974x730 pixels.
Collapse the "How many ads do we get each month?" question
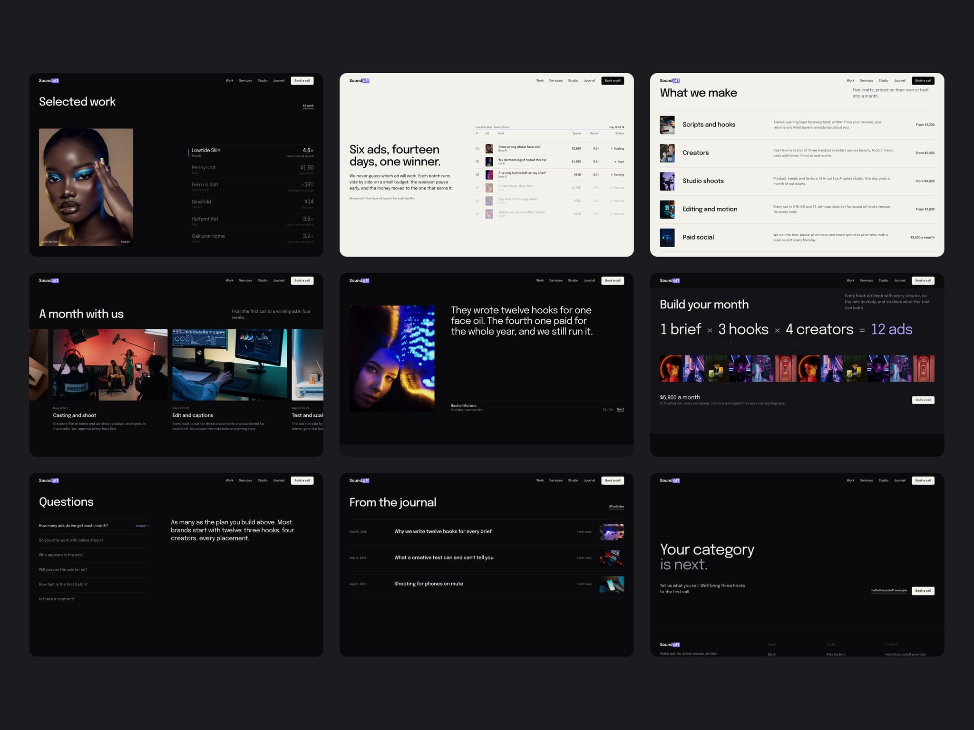point(94,526)
